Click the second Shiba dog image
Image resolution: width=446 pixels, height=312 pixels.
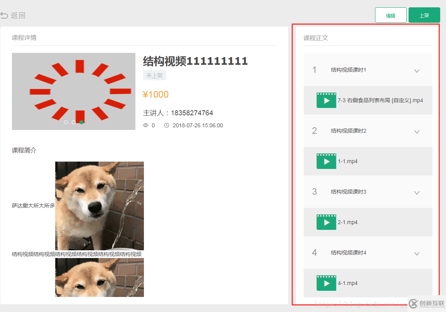tap(100, 278)
